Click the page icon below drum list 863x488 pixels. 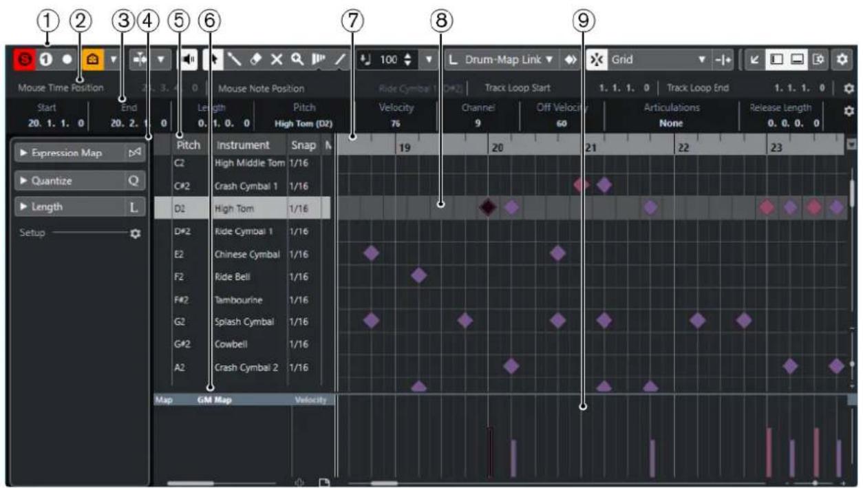325,482
